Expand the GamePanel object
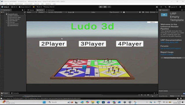The width and height of the screenshot is (185, 105). (x=6, y=21)
